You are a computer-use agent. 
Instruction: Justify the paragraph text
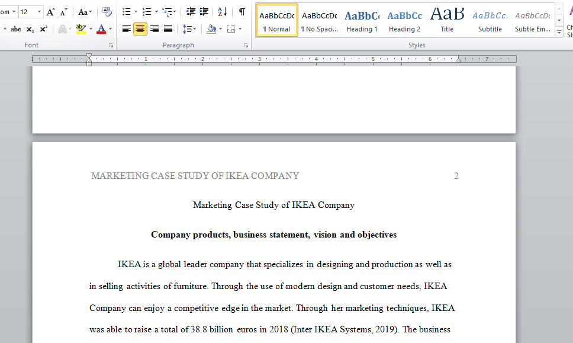pyautogui.click(x=168, y=29)
